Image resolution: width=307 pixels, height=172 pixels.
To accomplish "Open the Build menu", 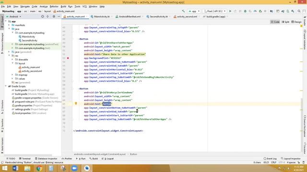I will (x=63, y=6).
